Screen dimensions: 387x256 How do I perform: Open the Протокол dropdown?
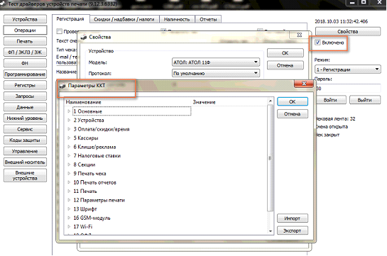tap(215, 73)
